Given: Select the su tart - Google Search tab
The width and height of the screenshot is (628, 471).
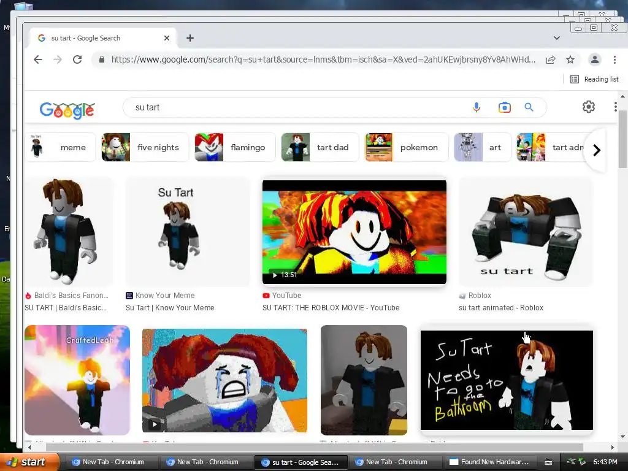Looking at the screenshot, I should click(103, 38).
